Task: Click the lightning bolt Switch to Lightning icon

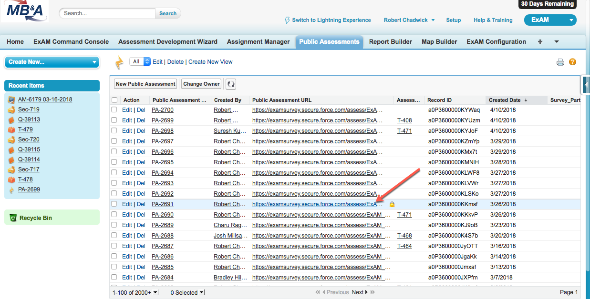Action: [287, 20]
